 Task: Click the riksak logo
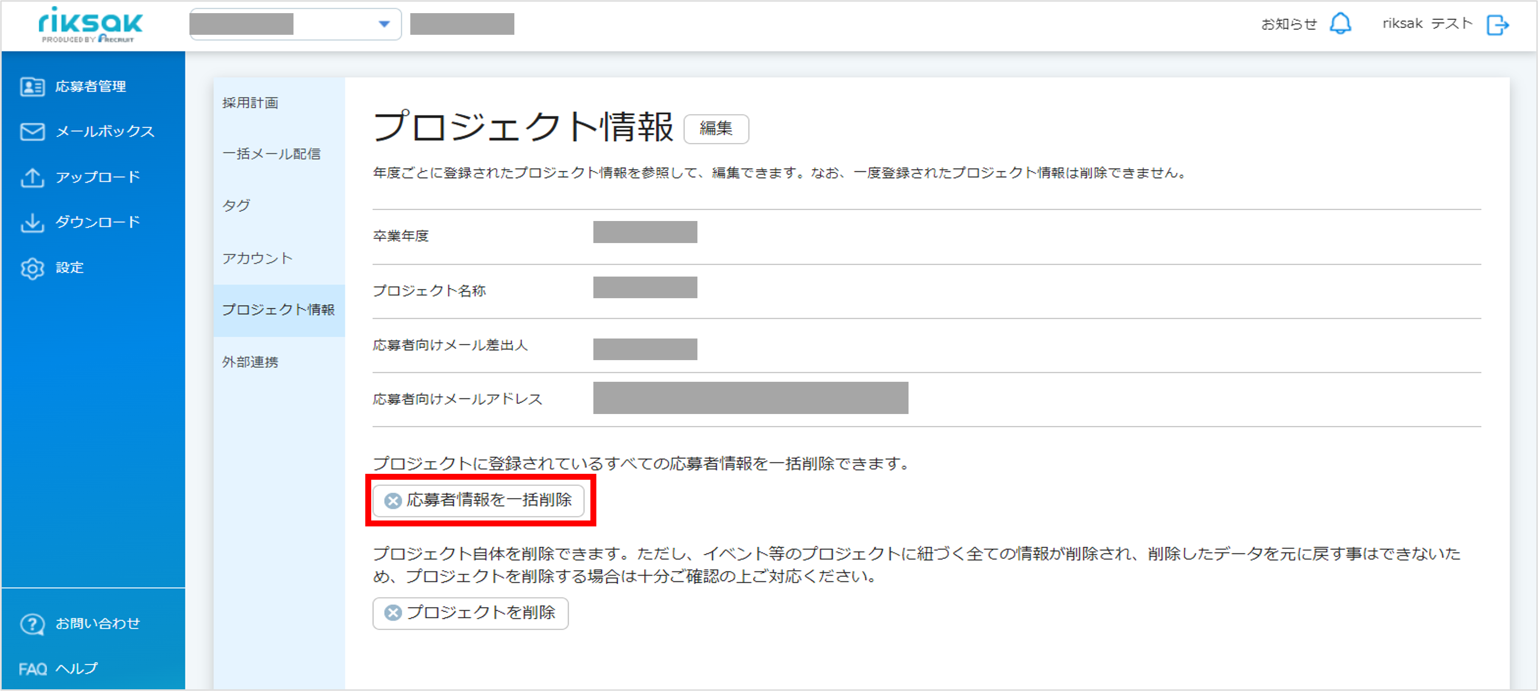pos(90,25)
